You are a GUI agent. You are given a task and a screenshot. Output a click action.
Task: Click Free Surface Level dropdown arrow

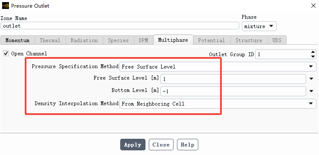[311, 79]
